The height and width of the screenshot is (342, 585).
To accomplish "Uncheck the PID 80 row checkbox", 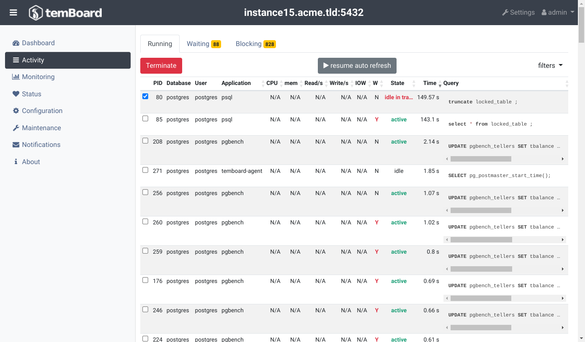I will (145, 96).
